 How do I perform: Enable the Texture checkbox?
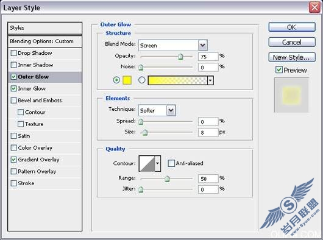[x=21, y=124]
